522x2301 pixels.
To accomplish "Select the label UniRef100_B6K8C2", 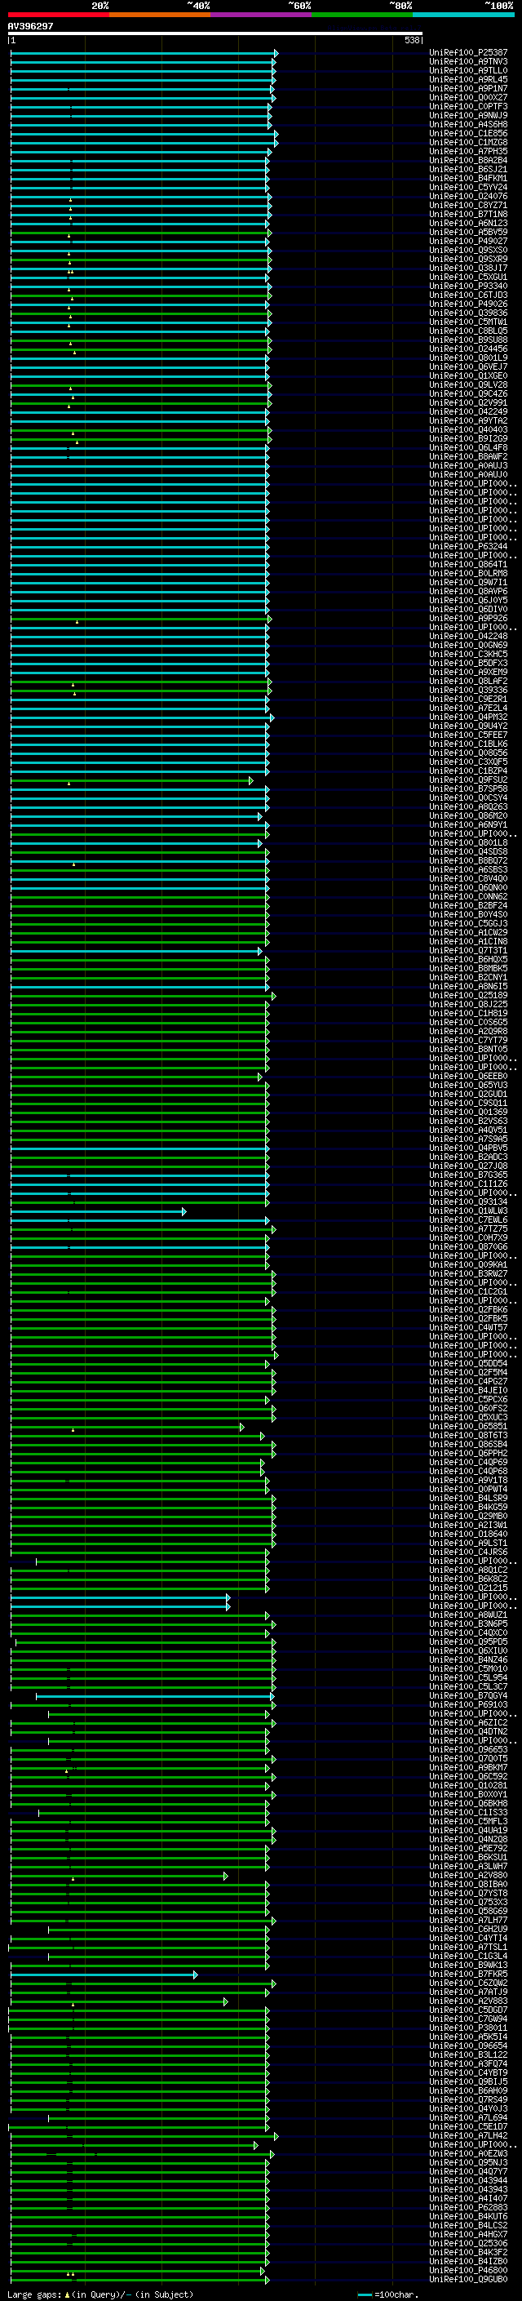I will point(467,1579).
